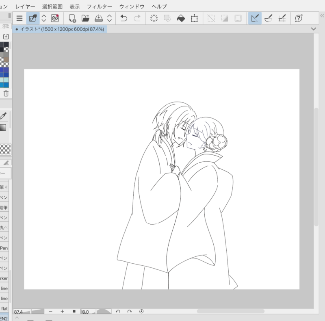
Task: Click the Invert Selection icon
Action: (x=225, y=18)
